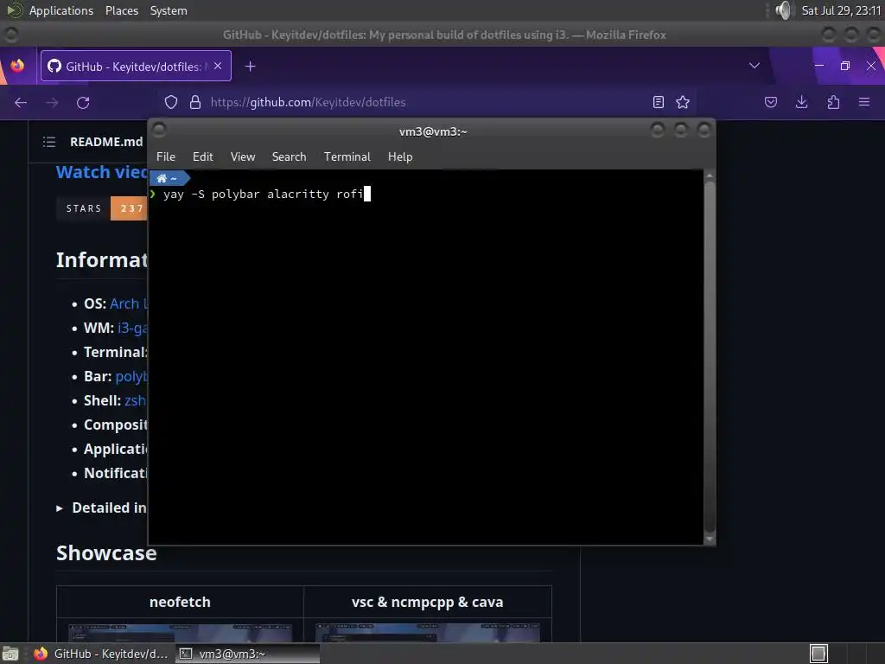Open the polybar Bar link
Screen dimensions: 885x664
click(131, 377)
